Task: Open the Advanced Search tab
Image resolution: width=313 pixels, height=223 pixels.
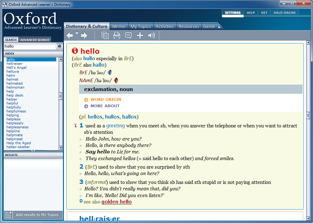Action: pyautogui.click(x=35, y=40)
